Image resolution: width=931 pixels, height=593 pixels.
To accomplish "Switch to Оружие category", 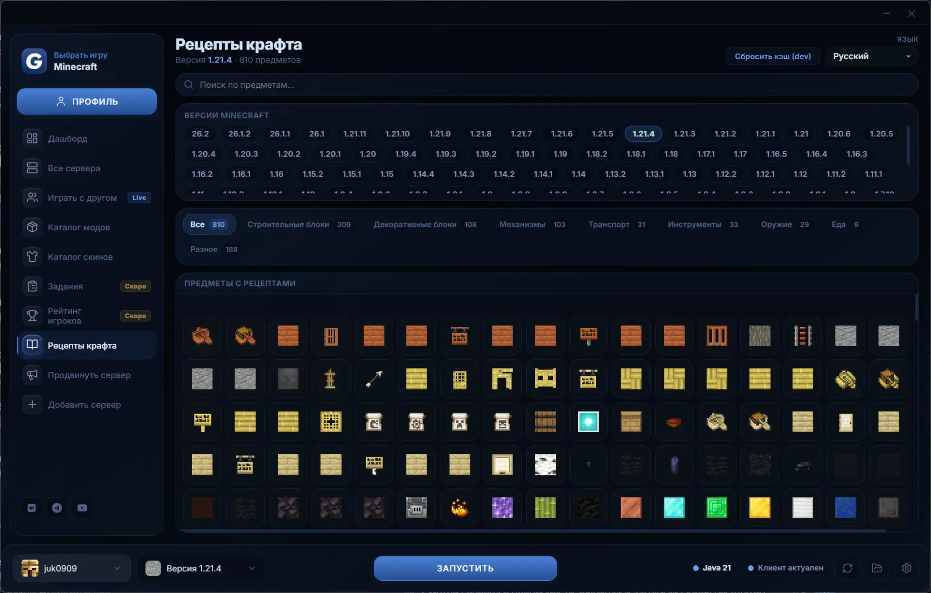I will (x=785, y=224).
